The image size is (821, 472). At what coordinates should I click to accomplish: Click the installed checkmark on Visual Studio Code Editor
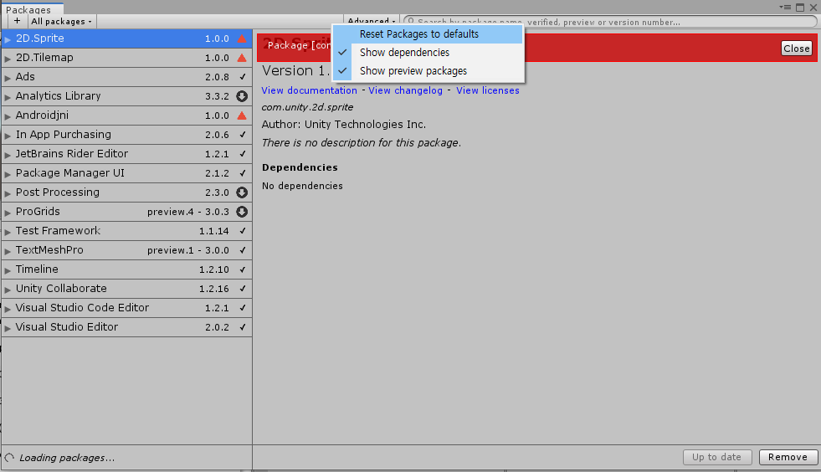[243, 308]
